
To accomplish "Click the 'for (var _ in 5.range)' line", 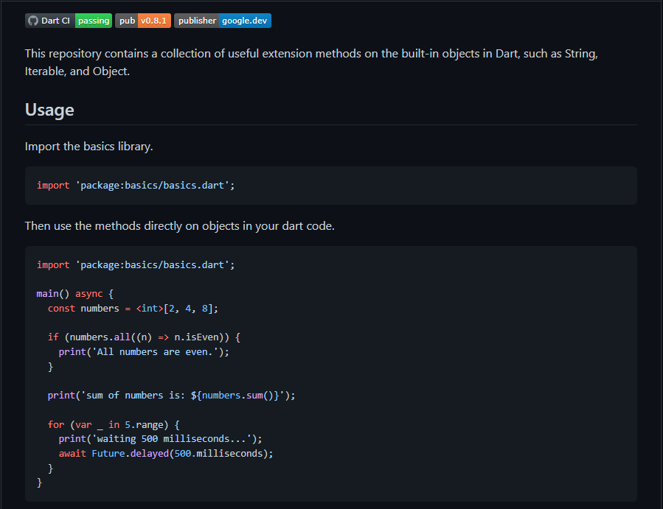I will click(114, 424).
